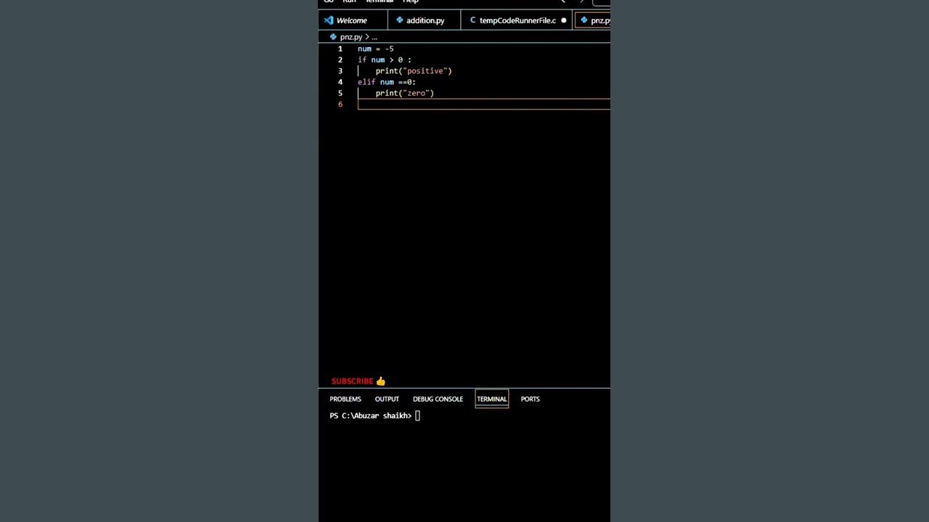Viewport: 929px width, 522px height.
Task: Click the Python icon on the pnz.py tab
Action: point(584,20)
